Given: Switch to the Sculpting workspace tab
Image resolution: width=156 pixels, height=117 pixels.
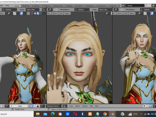Looking at the screenshot, I should [36, 6].
